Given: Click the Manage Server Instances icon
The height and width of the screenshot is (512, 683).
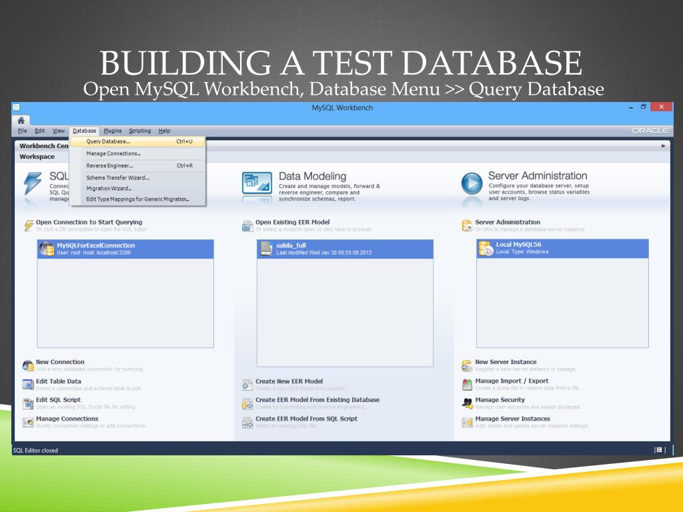Looking at the screenshot, I should point(467,422).
